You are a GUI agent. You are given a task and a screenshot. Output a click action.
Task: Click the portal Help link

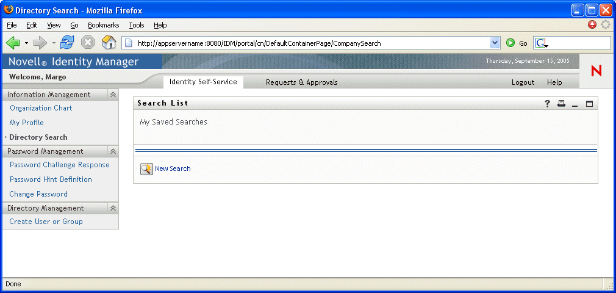click(x=554, y=82)
